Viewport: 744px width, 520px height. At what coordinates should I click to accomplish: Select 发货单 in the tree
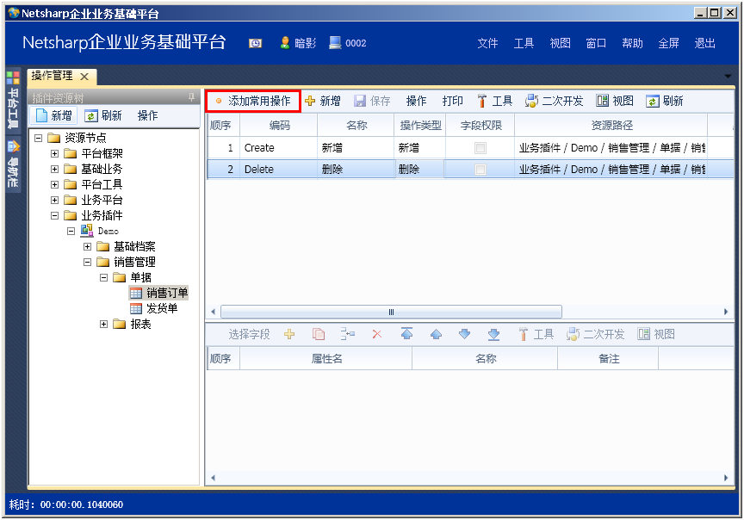pos(154,308)
